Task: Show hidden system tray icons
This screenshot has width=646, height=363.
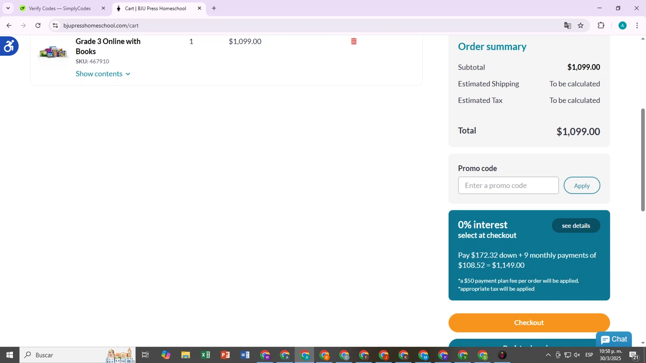Action: point(548,355)
